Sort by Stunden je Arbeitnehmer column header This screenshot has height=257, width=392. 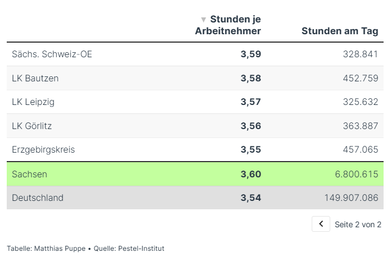pos(228,25)
